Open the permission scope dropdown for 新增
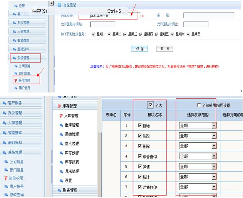The width and height of the screenshot is (243, 198). (214, 125)
